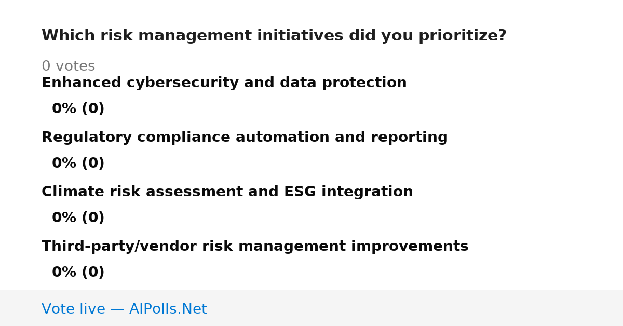The image size is (623, 326).
Task: Click the '0 votes' total count
Action: tap(68, 66)
